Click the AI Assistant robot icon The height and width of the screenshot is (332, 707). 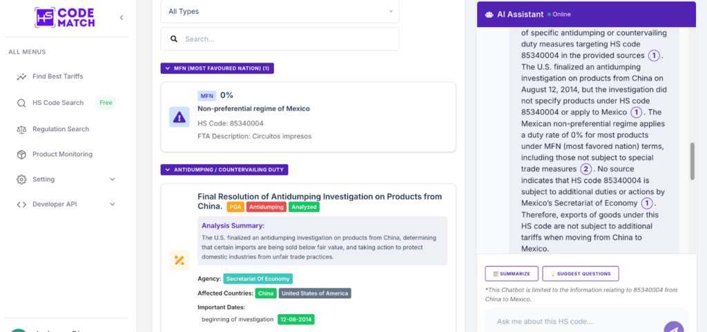[490, 14]
